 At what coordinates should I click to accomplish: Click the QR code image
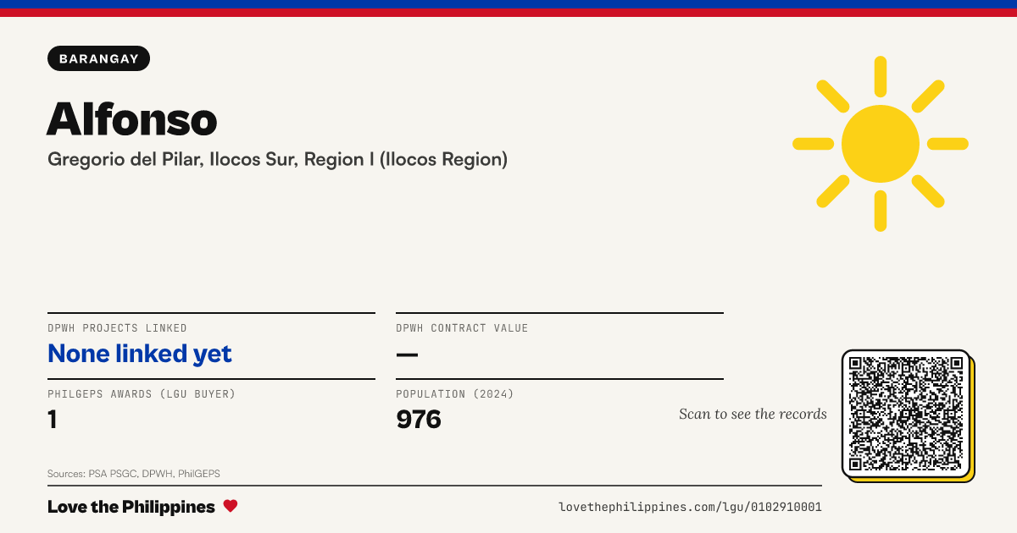coord(907,414)
